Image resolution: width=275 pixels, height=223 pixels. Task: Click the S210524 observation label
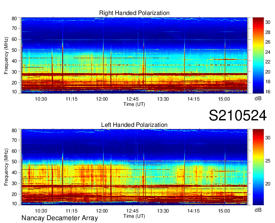pos(238,116)
